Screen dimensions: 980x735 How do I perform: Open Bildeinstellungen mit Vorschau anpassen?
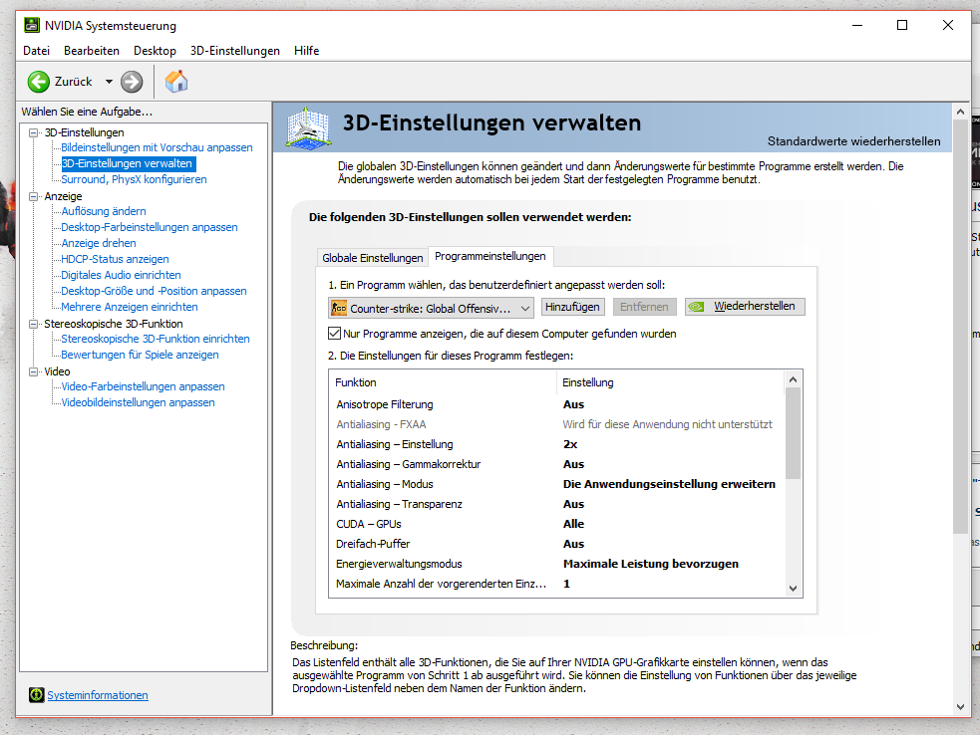(x=157, y=147)
